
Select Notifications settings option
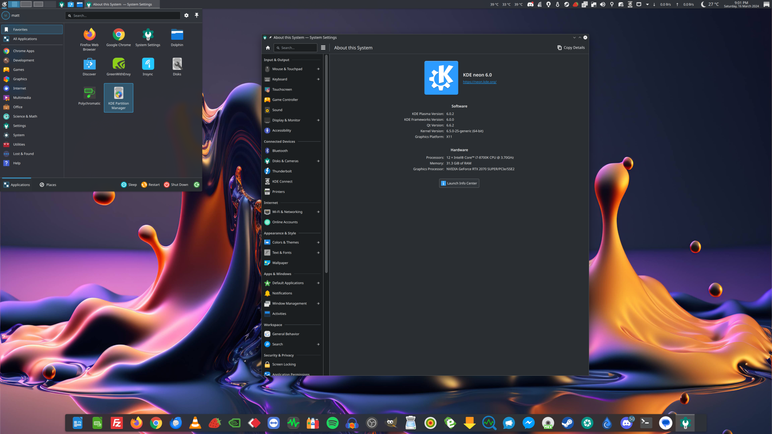[x=283, y=292]
